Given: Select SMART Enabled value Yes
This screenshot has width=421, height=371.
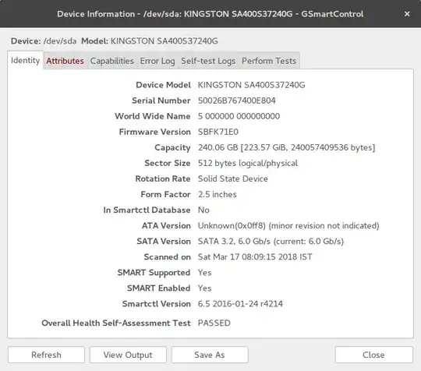Looking at the screenshot, I should click(x=204, y=288).
